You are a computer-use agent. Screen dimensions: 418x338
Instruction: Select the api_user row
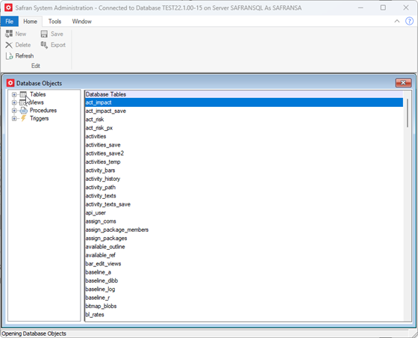243,213
